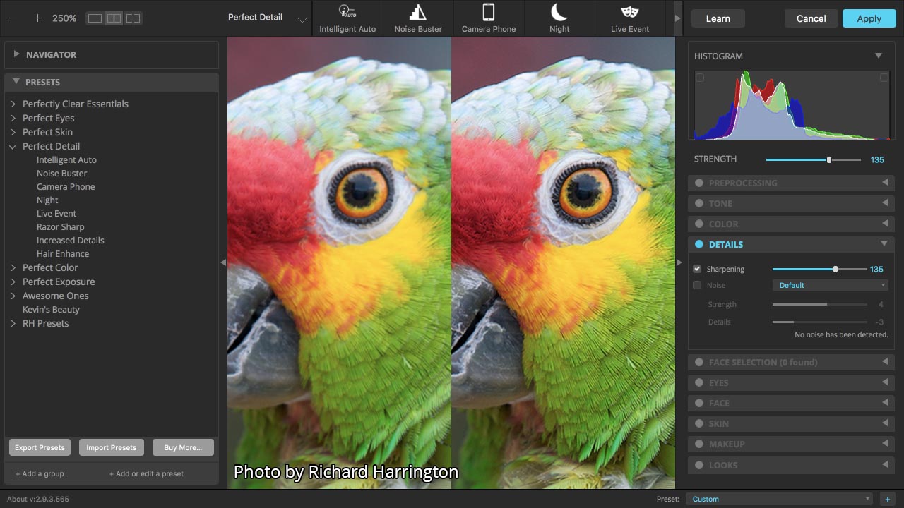Screen dimensions: 904x508
Task: Click the Apply button
Action: pos(869,18)
